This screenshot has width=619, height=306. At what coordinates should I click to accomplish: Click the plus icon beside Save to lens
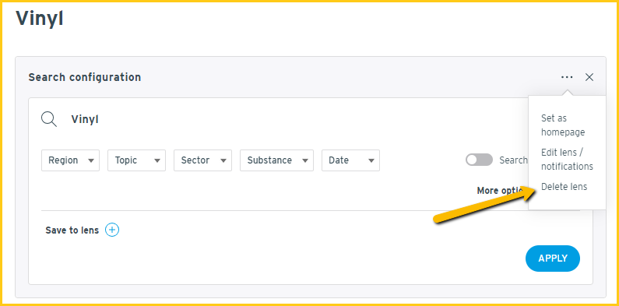[x=112, y=230]
